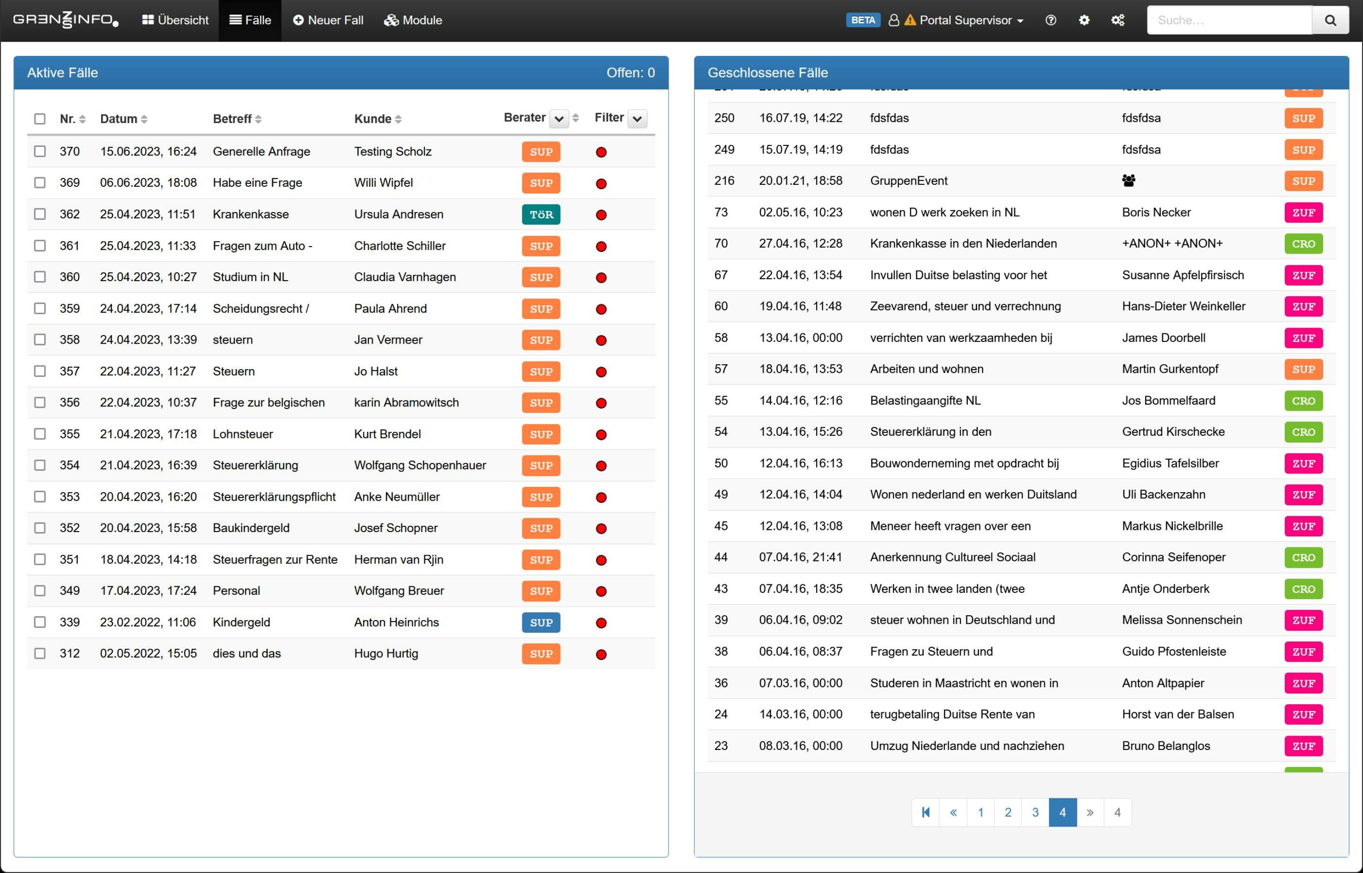Image resolution: width=1363 pixels, height=873 pixels.
Task: Check the box for case 370
Action: click(39, 151)
